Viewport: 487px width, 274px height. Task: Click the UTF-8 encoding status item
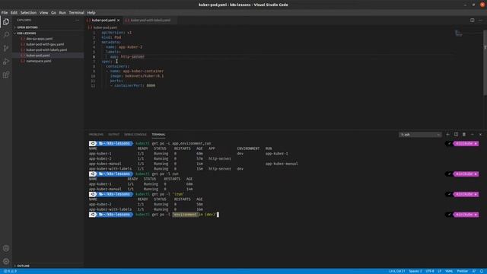click(x=430, y=271)
